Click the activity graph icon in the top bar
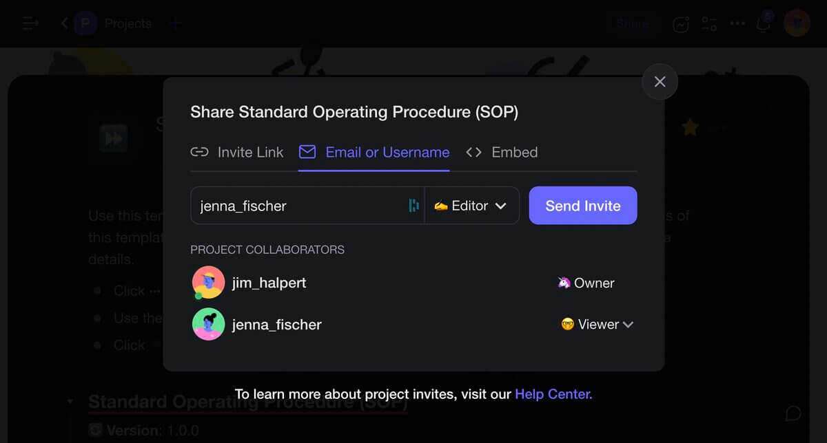Viewport: 827px width, 443px height. click(x=680, y=23)
